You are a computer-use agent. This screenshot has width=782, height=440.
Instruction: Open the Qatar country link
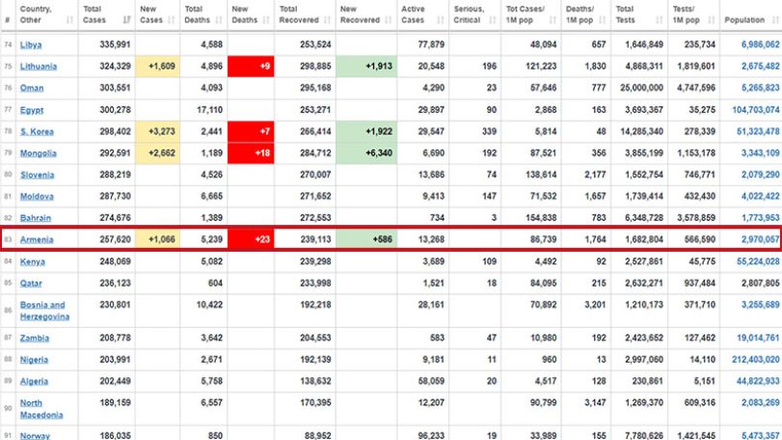tap(31, 283)
